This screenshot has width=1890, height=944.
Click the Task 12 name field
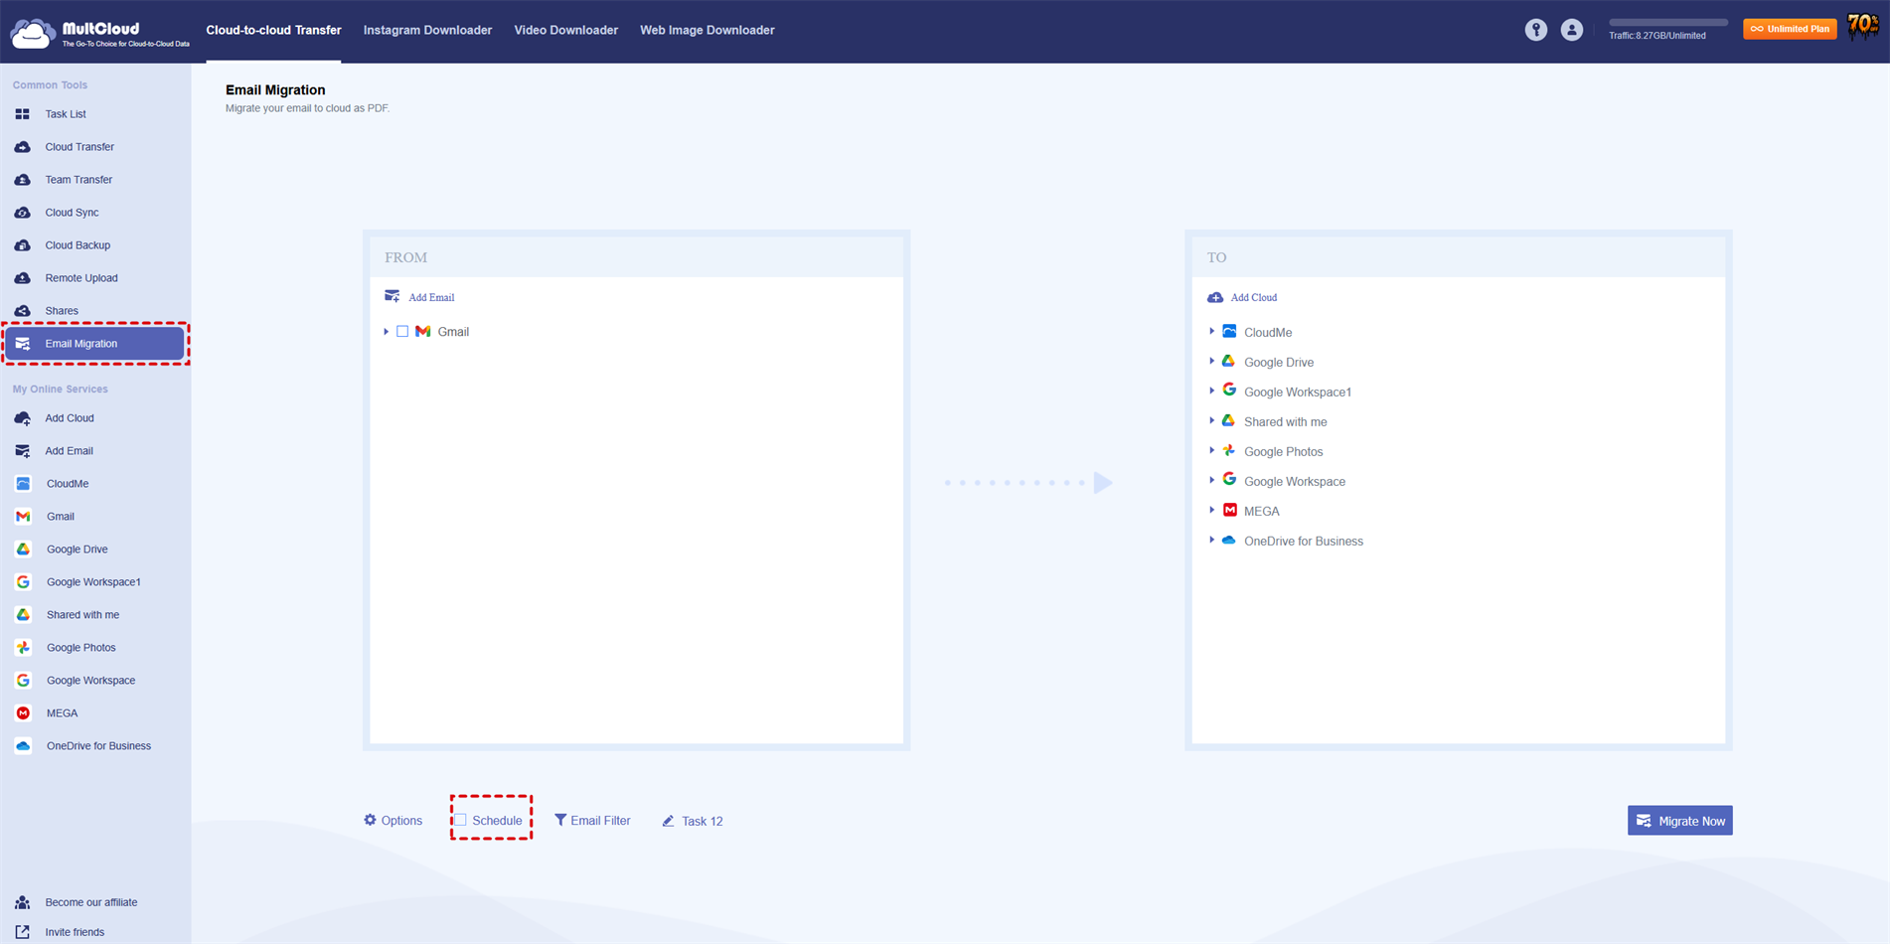[703, 821]
